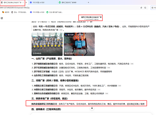The width and height of the screenshot is (156, 115).
Task: Jump to bottom with the down arrow button
Action: click(x=92, y=108)
